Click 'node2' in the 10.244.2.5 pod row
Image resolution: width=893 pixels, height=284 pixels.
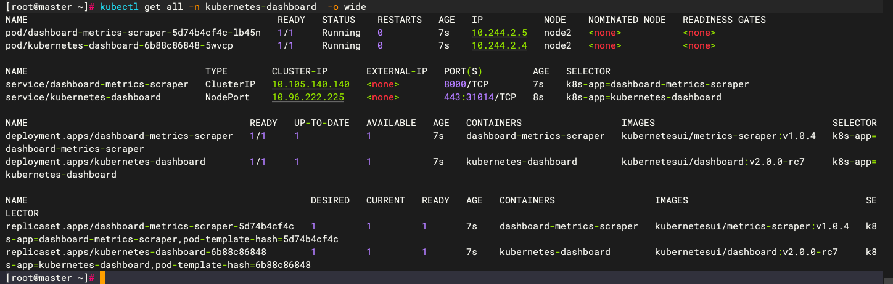click(558, 33)
